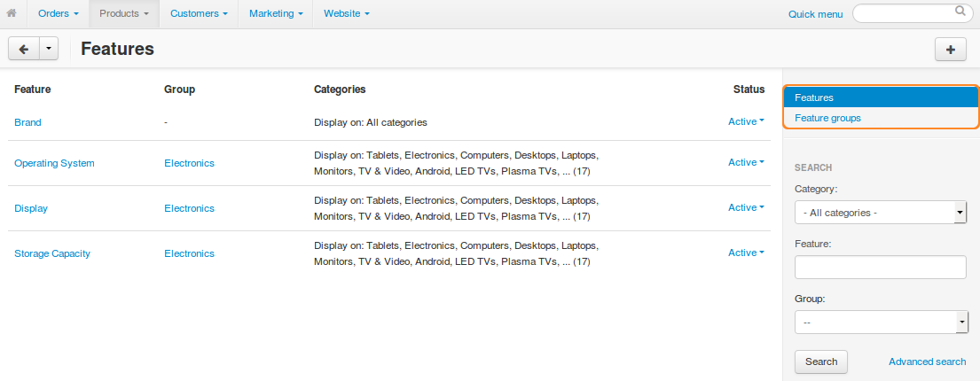Click the back arrow button

(x=24, y=49)
